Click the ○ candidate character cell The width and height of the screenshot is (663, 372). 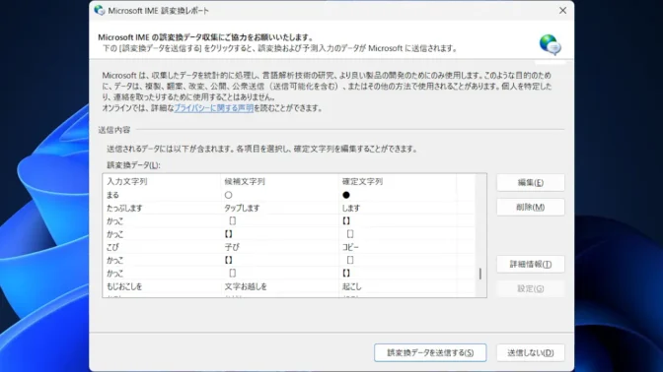[228, 195]
